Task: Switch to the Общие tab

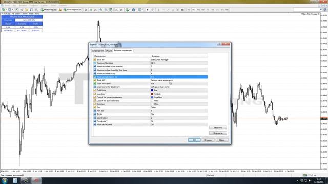Action: [x=109, y=51]
